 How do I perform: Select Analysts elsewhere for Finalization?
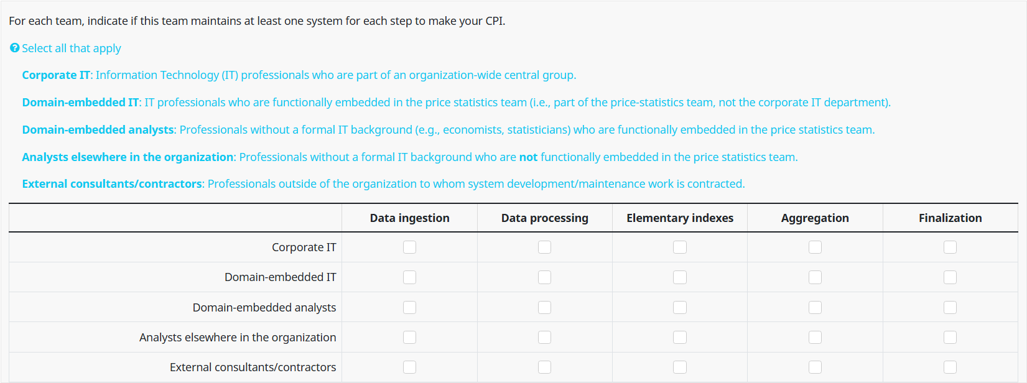click(950, 337)
